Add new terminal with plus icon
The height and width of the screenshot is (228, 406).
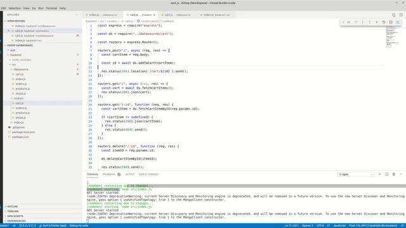tap(379, 174)
